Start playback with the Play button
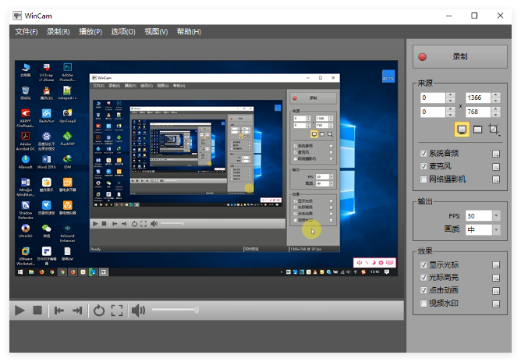This screenshot has width=521, height=362. [x=20, y=311]
